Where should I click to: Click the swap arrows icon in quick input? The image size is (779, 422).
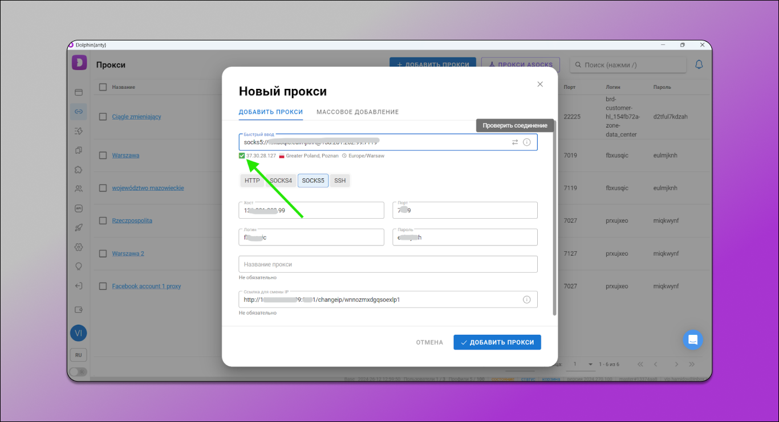tap(515, 142)
